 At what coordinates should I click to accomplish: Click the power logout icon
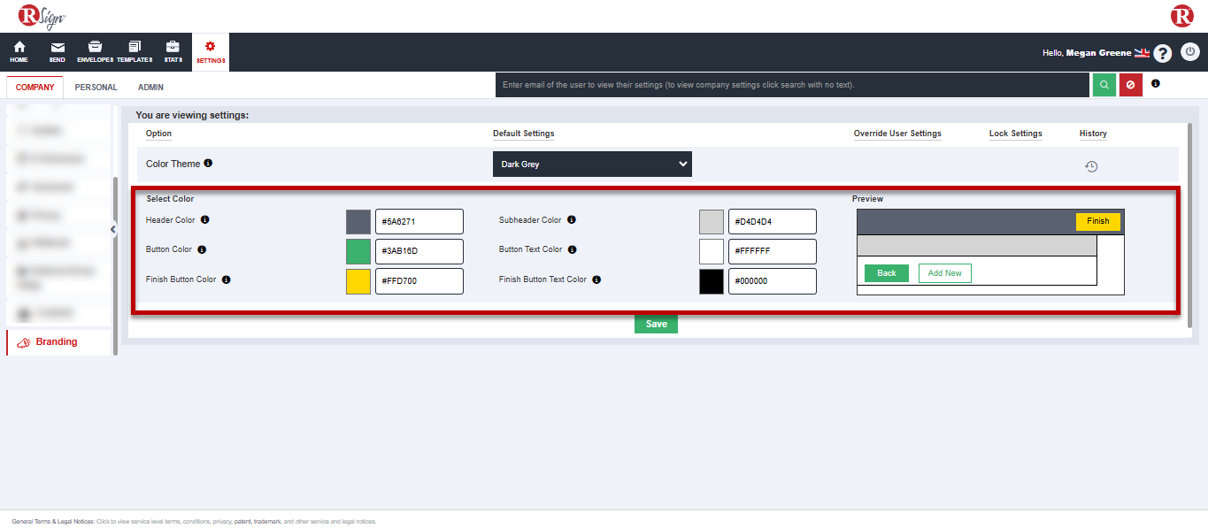1190,52
